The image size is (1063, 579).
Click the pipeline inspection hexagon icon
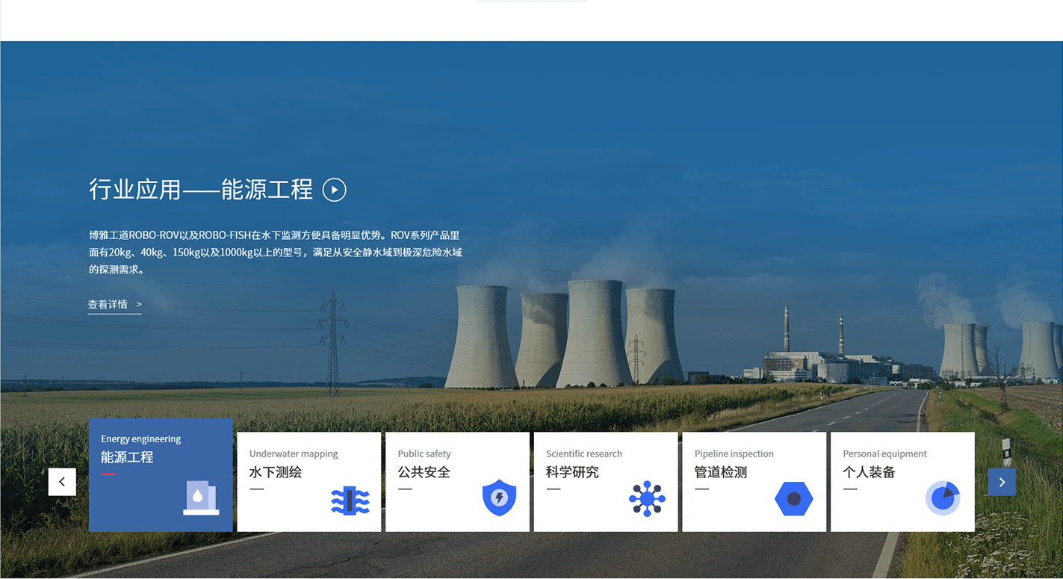[794, 498]
